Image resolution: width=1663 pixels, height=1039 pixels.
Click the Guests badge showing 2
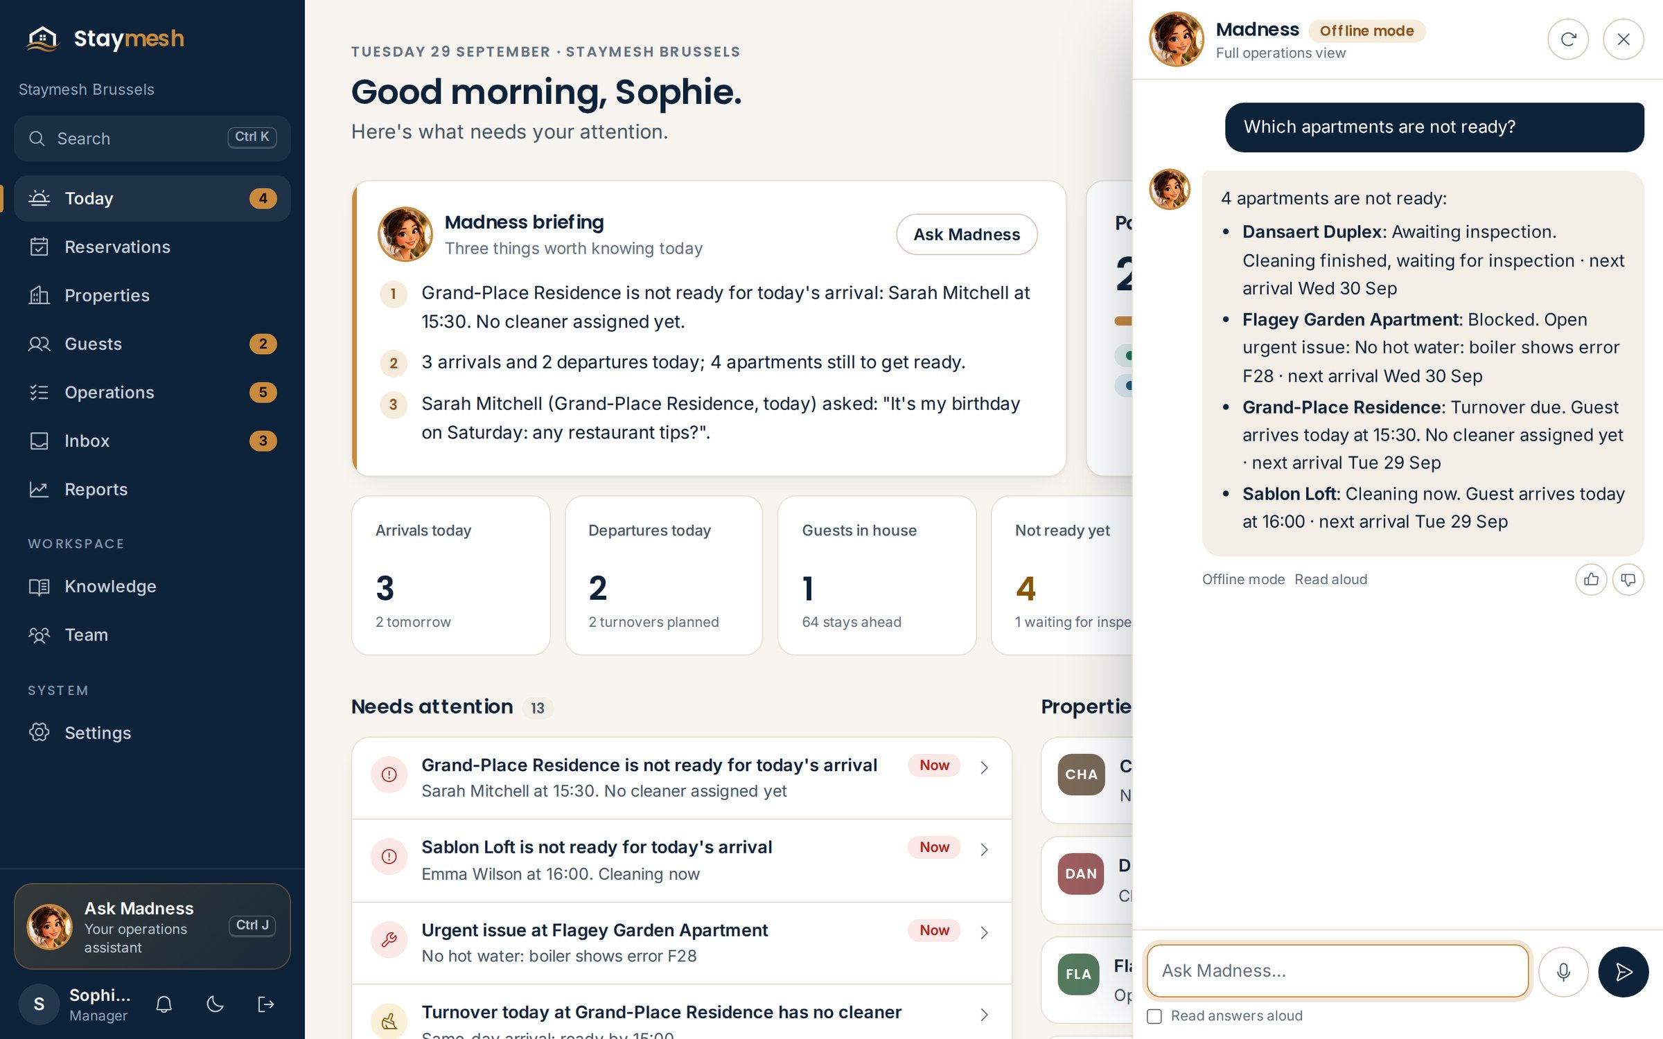coord(263,344)
